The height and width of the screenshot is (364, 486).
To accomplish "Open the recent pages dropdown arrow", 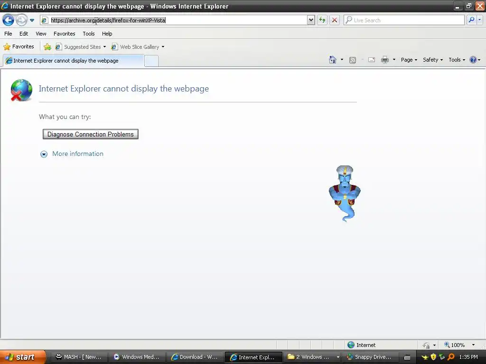I will pos(32,20).
